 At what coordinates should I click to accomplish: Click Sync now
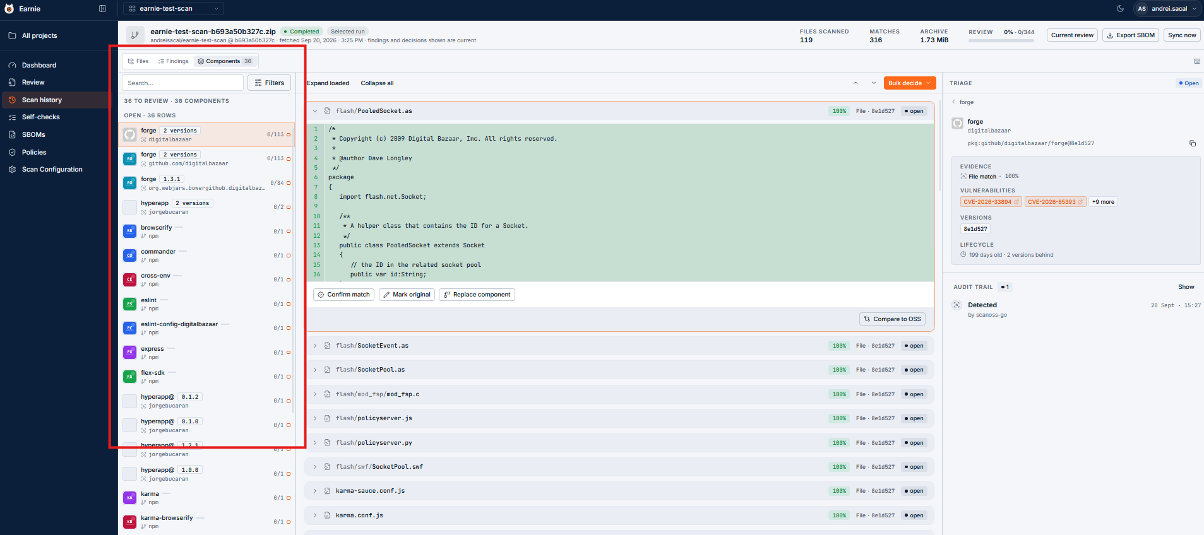point(1182,35)
